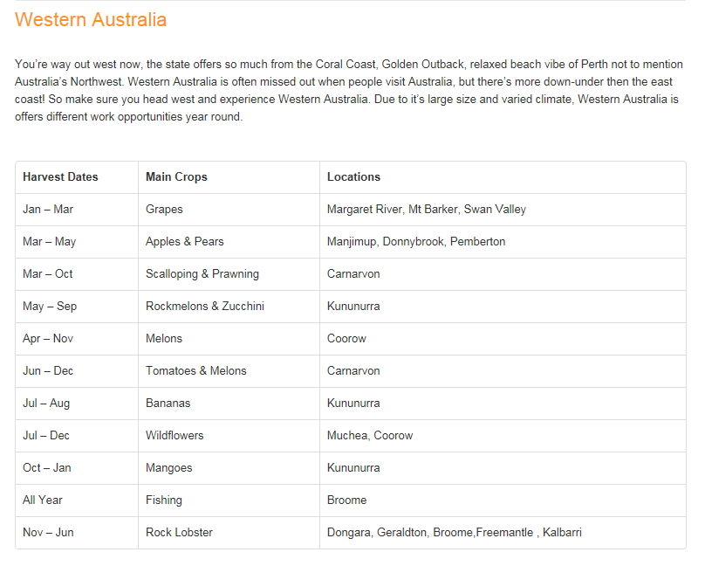The height and width of the screenshot is (566, 705).
Task: Click the Mangoes crop cell
Action: [168, 467]
